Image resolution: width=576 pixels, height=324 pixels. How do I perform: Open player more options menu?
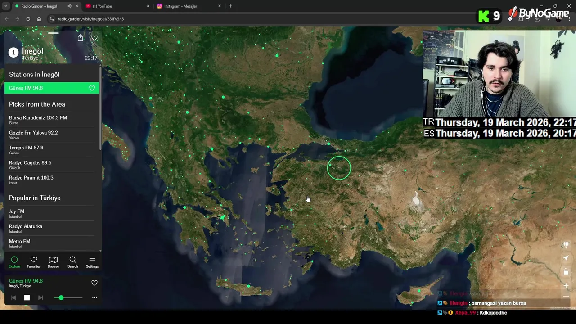pos(94,297)
